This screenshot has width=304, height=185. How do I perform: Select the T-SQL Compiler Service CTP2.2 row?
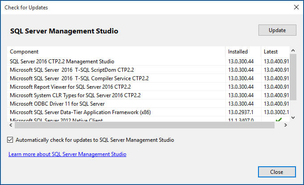click(79, 78)
